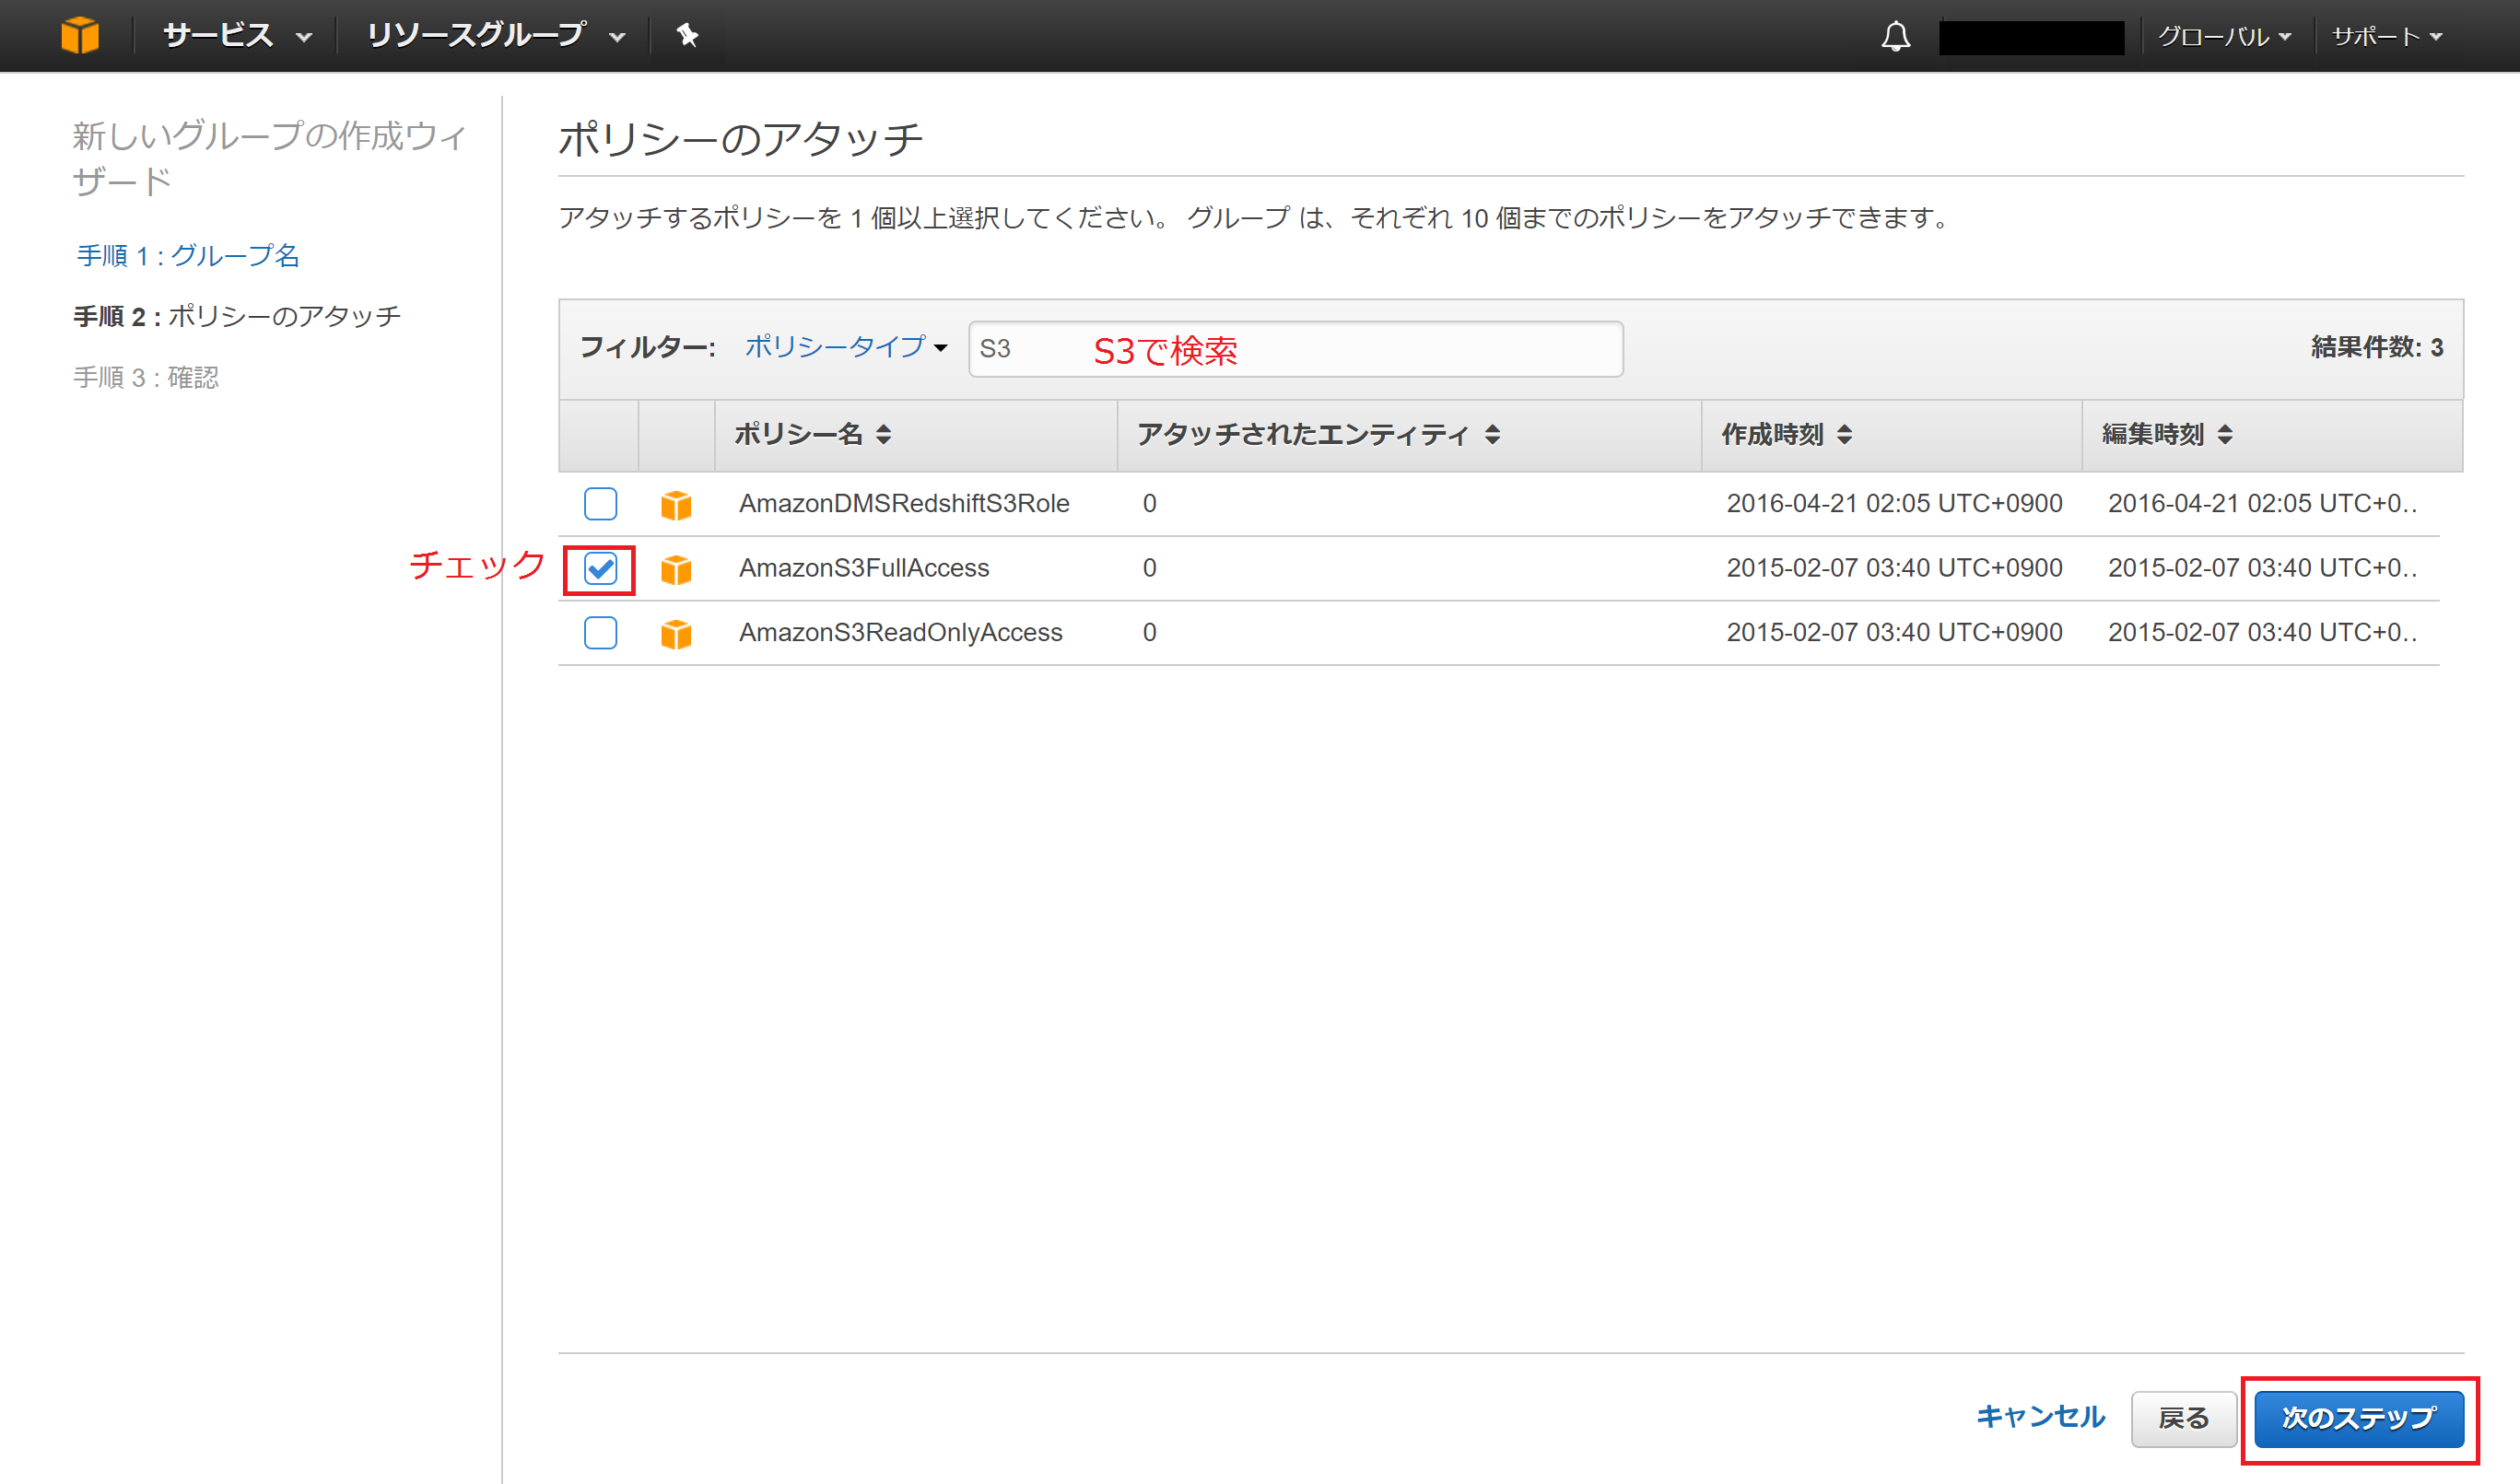Click the policy cube icon for AmazonS3ReadOnlyAccess

click(676, 634)
